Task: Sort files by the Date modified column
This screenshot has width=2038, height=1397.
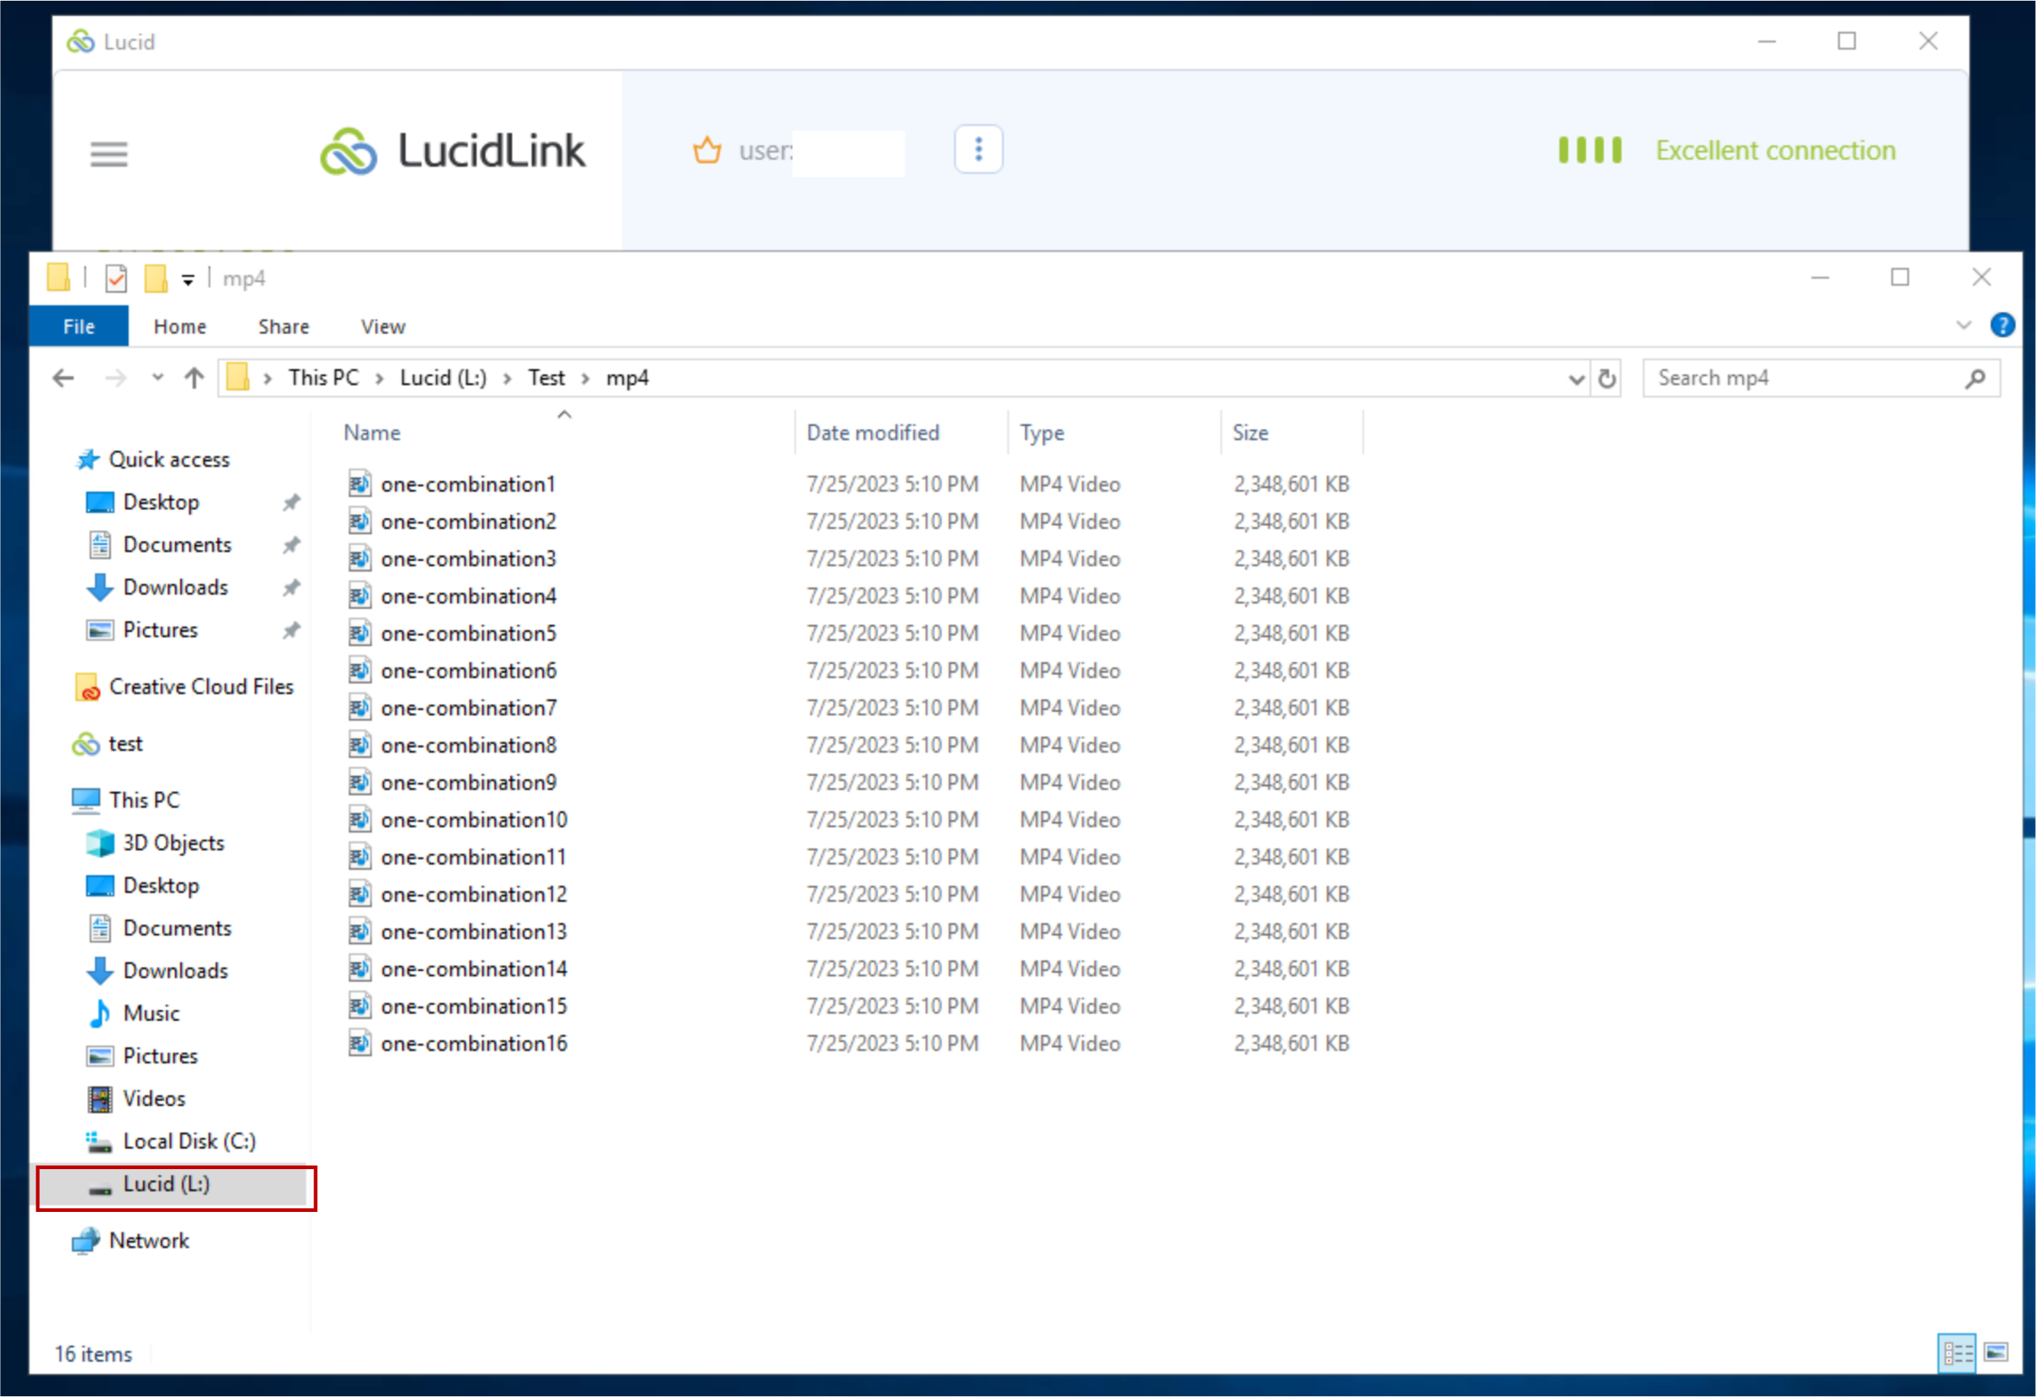Action: [x=871, y=433]
